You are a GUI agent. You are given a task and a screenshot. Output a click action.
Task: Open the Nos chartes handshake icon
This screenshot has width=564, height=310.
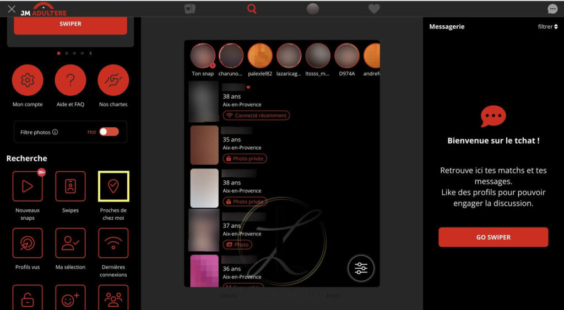tap(113, 80)
